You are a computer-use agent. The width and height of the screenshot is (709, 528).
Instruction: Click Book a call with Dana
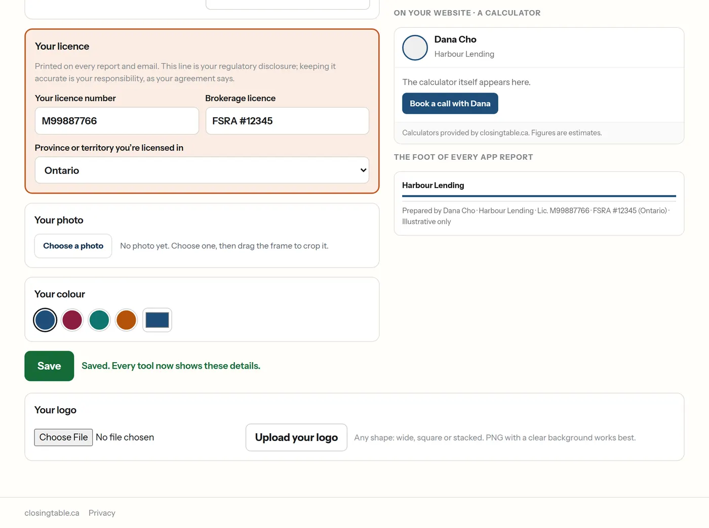(450, 104)
